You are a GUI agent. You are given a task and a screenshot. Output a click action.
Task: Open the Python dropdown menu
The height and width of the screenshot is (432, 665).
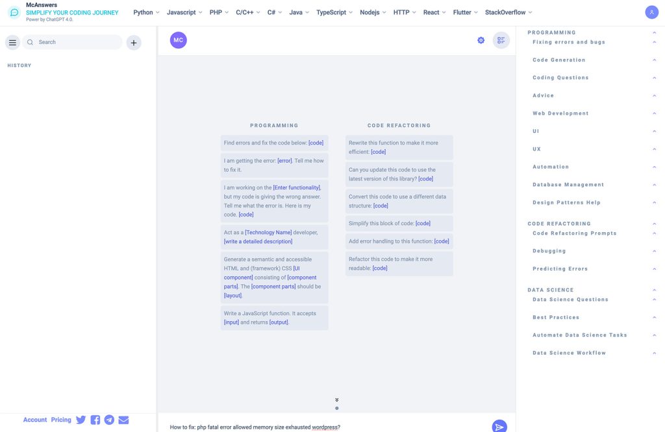pyautogui.click(x=146, y=12)
